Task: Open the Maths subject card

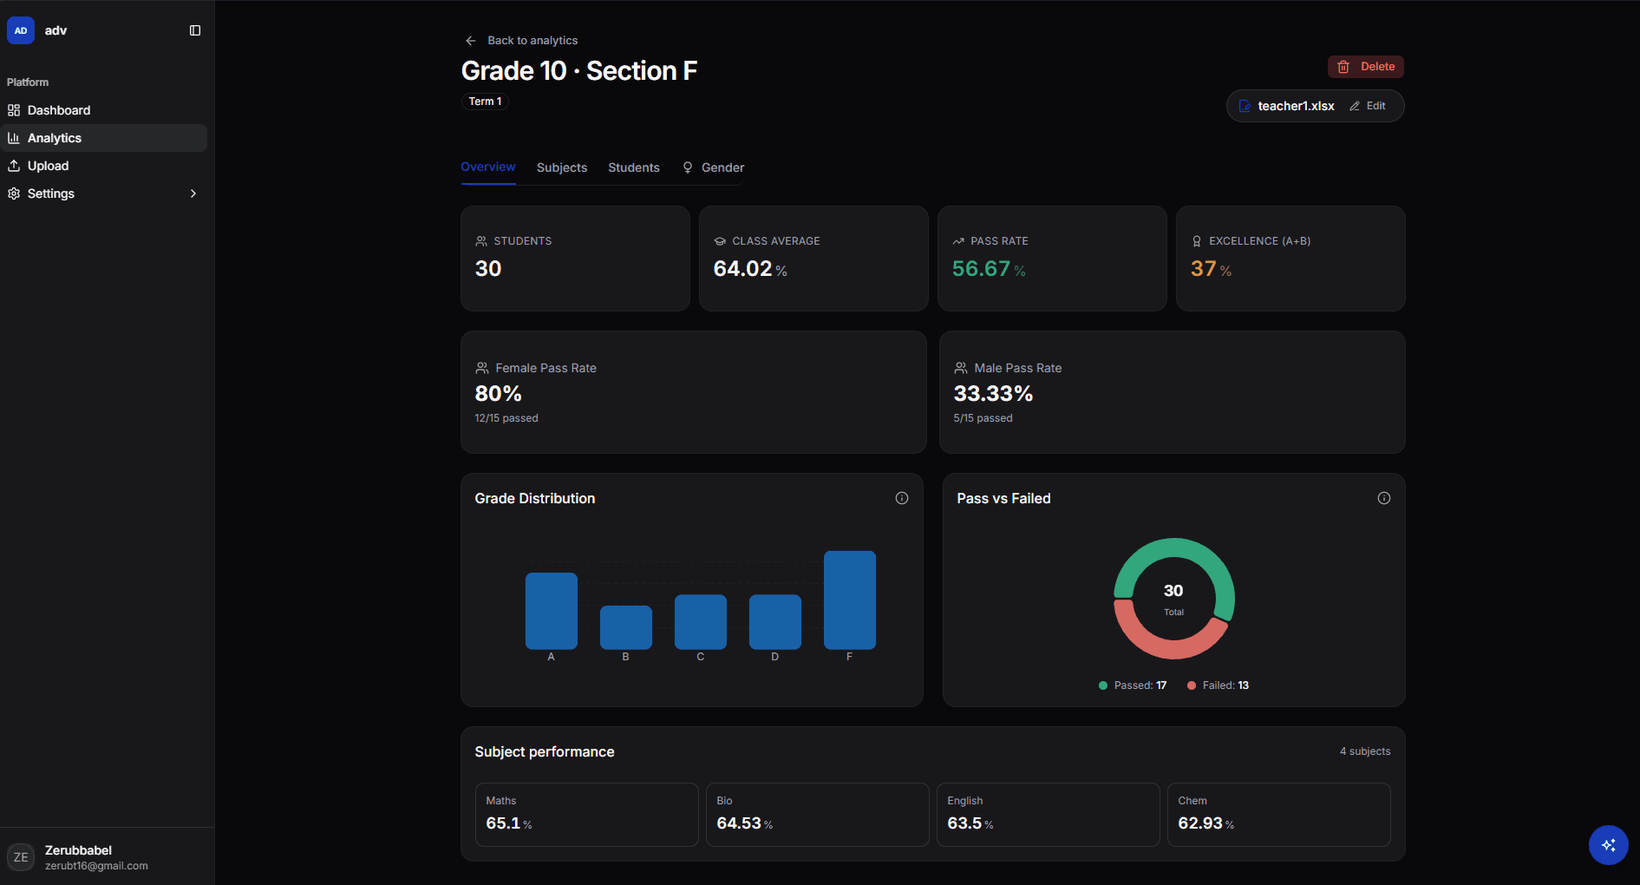Action: click(587, 815)
